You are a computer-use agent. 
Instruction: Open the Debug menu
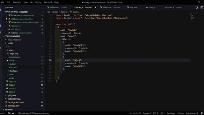tap(38, 2)
